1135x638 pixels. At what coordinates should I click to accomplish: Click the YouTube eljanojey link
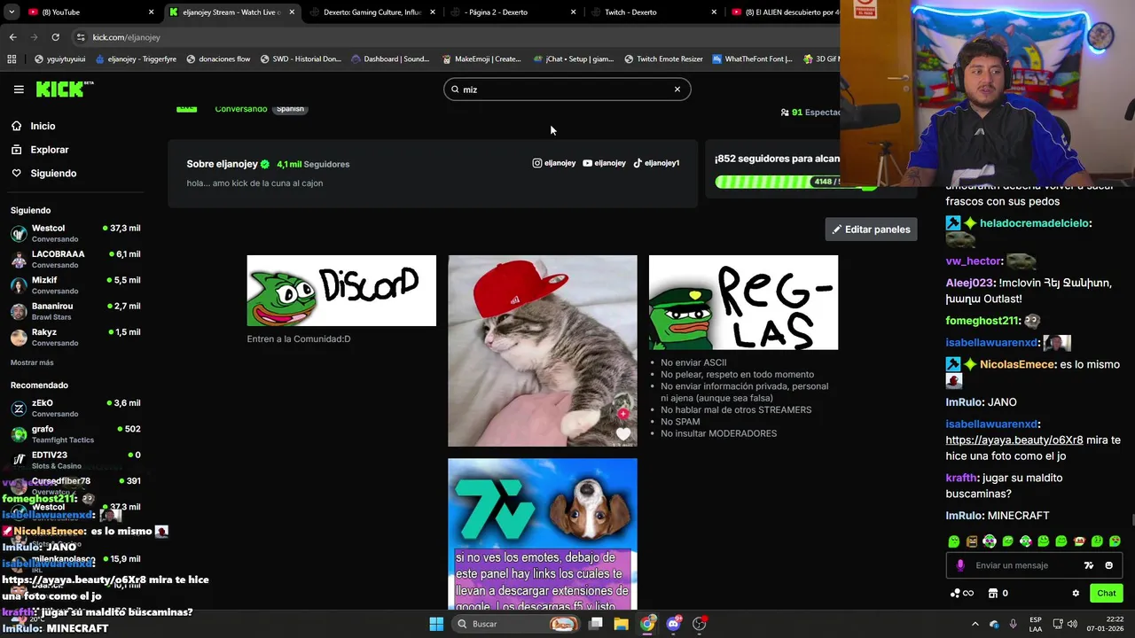(604, 163)
